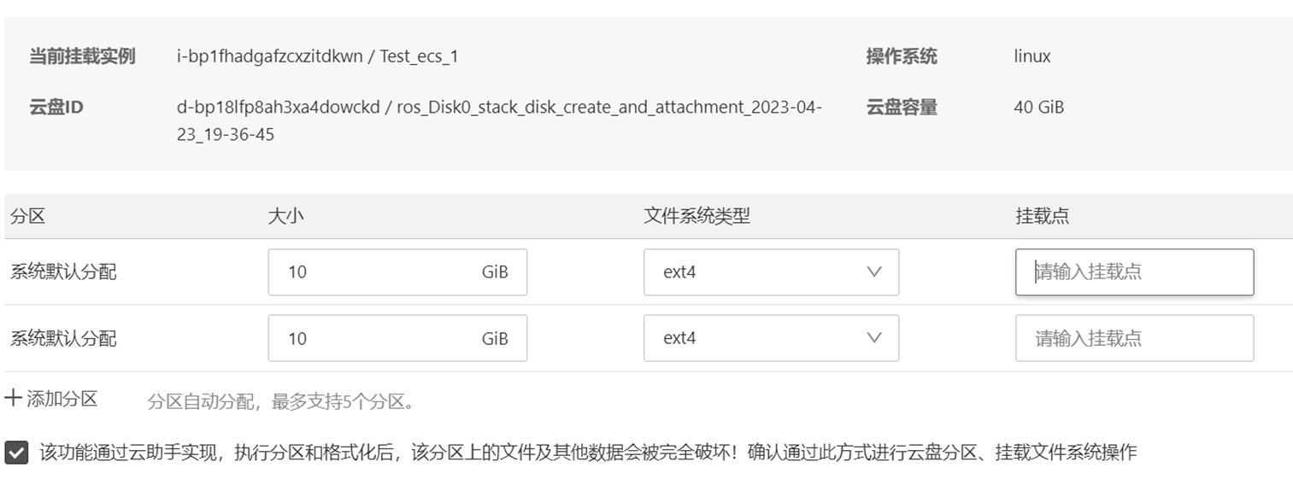
Task: Click the chevron arrow in first ext4 selector
Action: click(873, 272)
